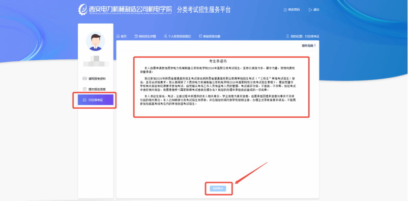Image resolution: width=408 pixels, height=201 pixels.
Task: Click the 考生承诺书 heading
Action: [x=217, y=61]
